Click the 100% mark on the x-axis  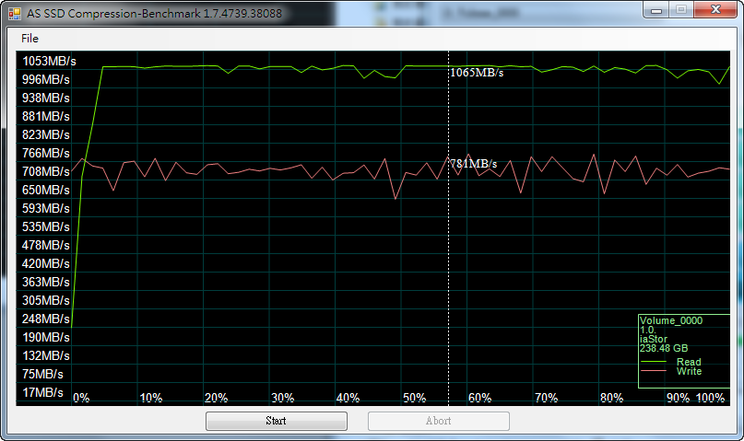(x=711, y=398)
